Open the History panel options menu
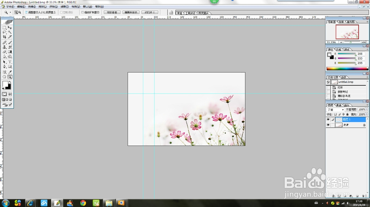 pyautogui.click(x=367, y=77)
